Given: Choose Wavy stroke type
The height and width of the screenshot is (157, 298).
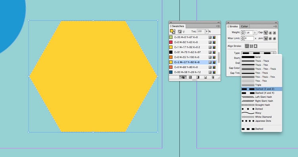Looking at the screenshot, I should point(262,113).
